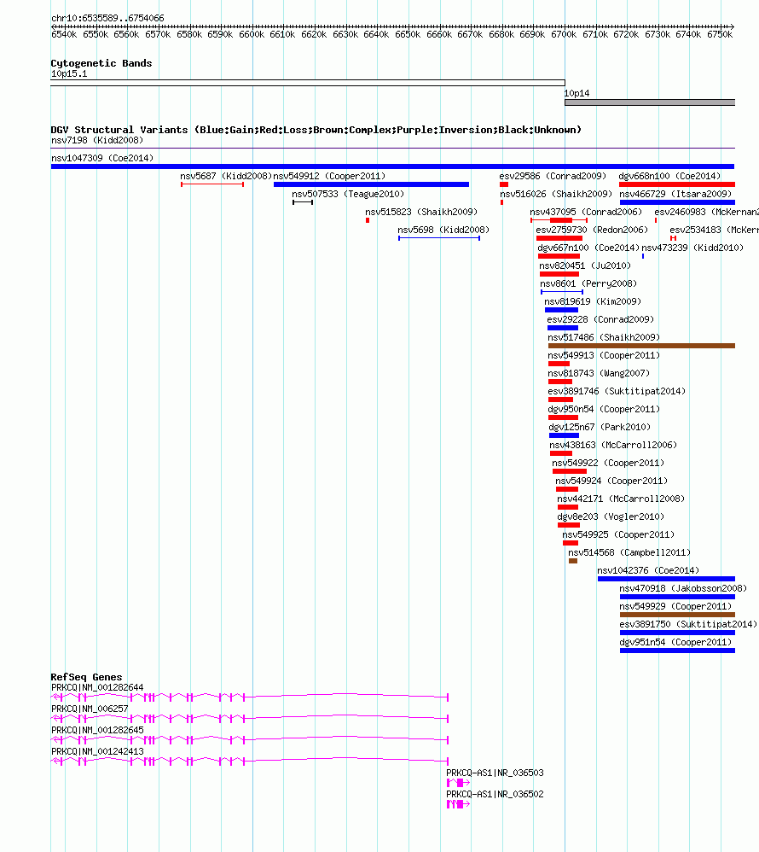This screenshot has height=852, width=759.
Task: Select PRKCQ|NM_001282644 transcript label
Action: pyautogui.click(x=98, y=687)
